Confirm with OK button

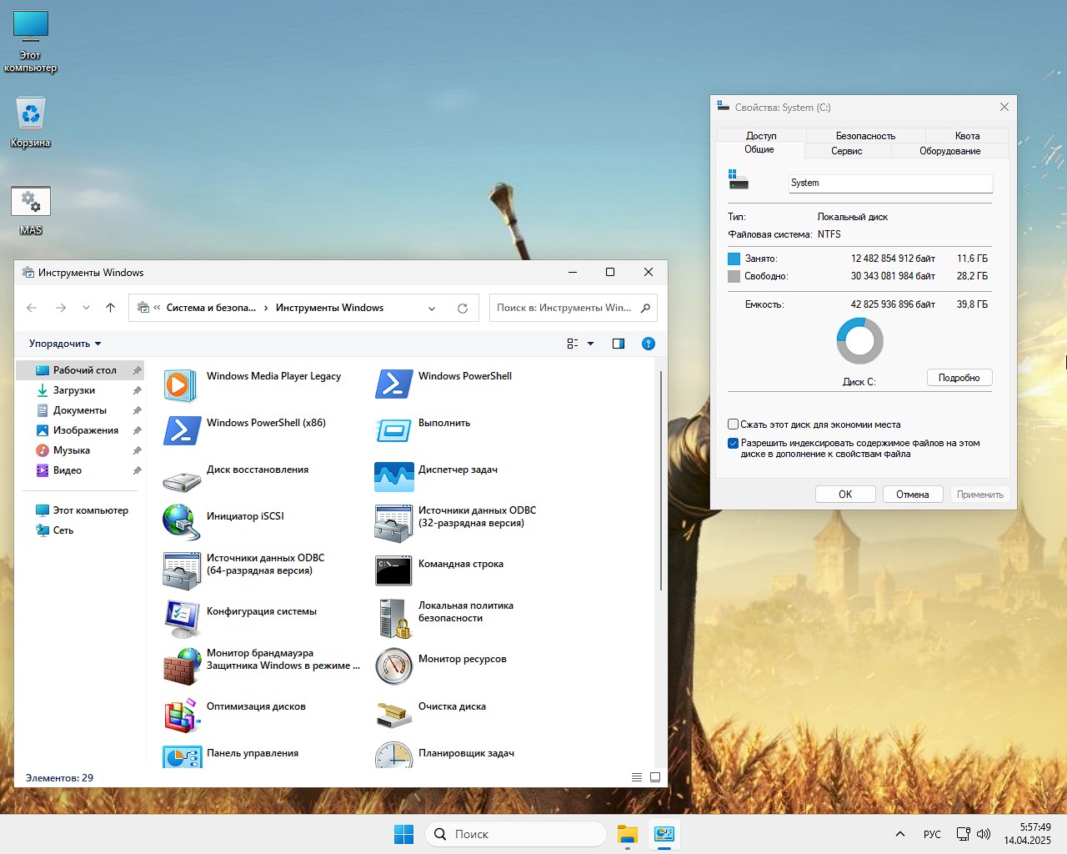point(845,495)
